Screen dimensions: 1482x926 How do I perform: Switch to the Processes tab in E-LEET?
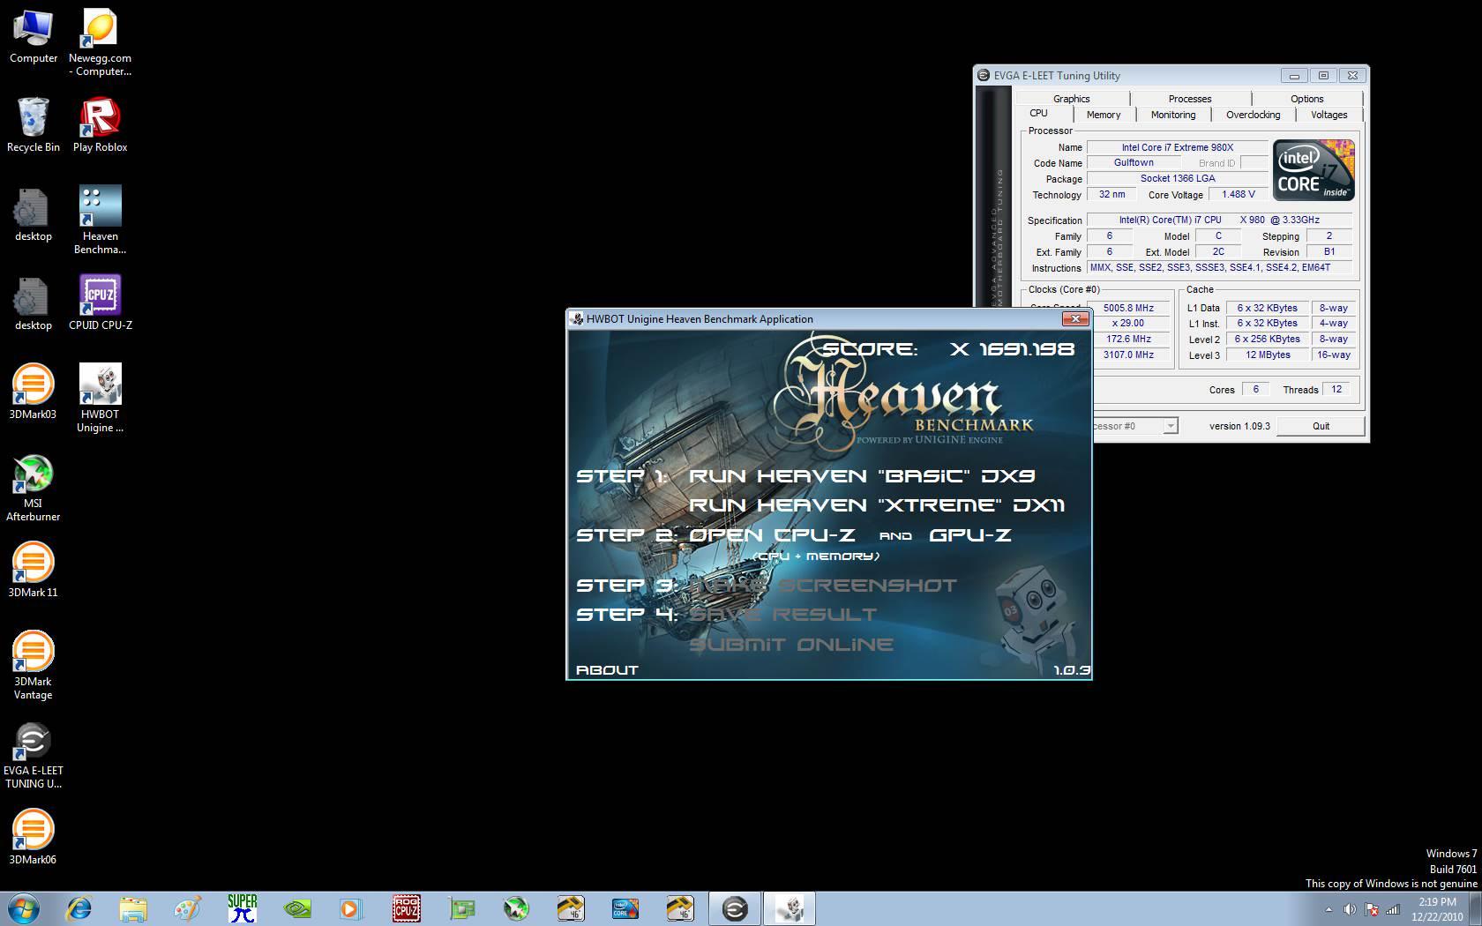point(1190,99)
